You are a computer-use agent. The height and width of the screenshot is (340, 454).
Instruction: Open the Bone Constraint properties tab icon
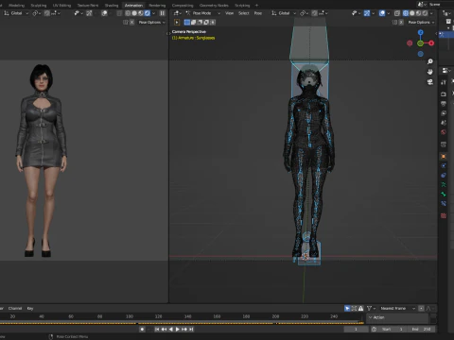[444, 204]
